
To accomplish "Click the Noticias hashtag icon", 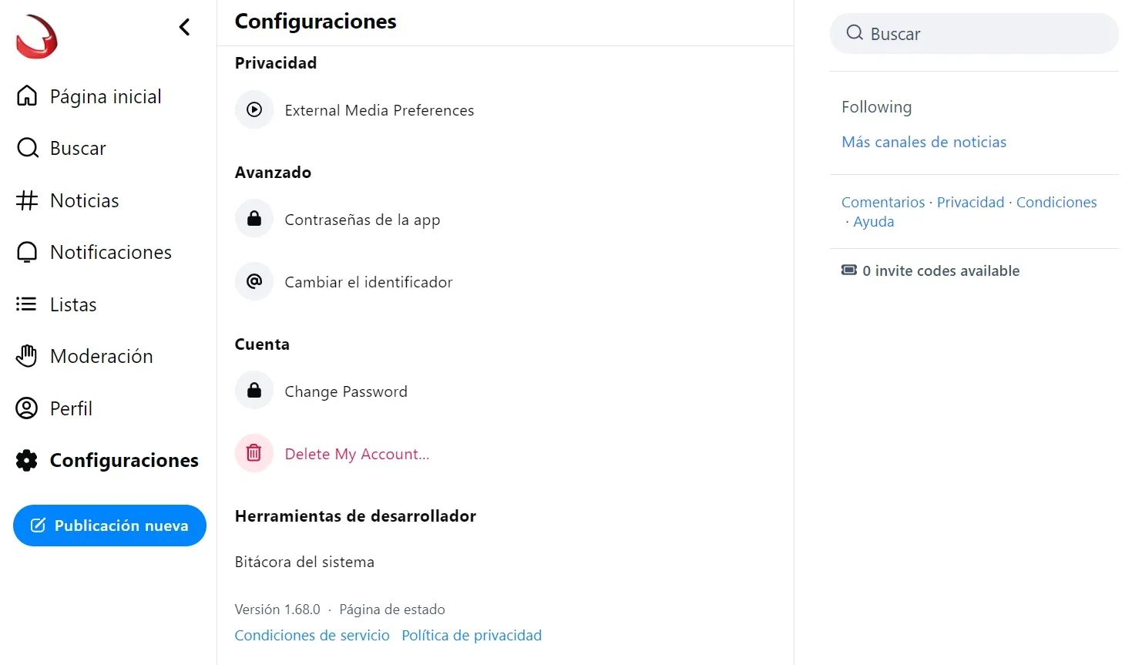I will coord(27,200).
